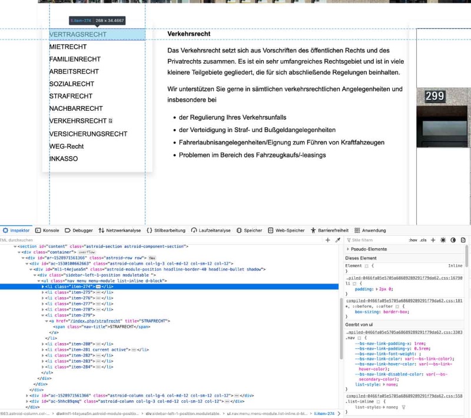Open the /index.php/strafrecht href link

coord(95,321)
